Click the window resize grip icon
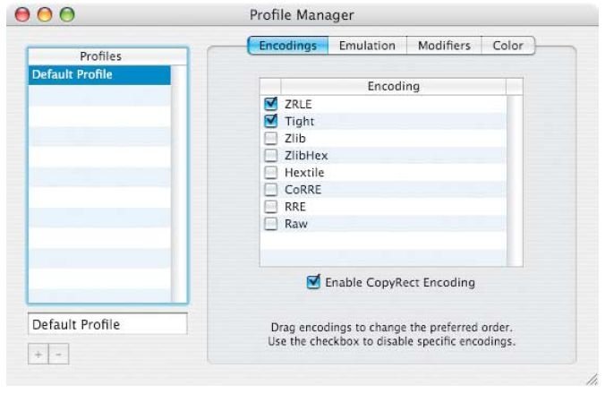Screen dimensions: 605x394 click(x=592, y=380)
